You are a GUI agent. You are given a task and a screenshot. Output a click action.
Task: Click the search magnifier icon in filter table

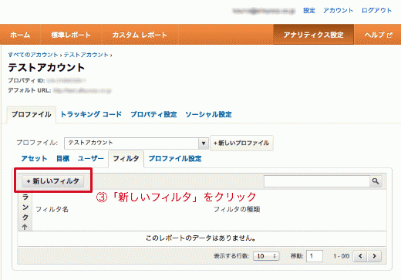(376, 181)
